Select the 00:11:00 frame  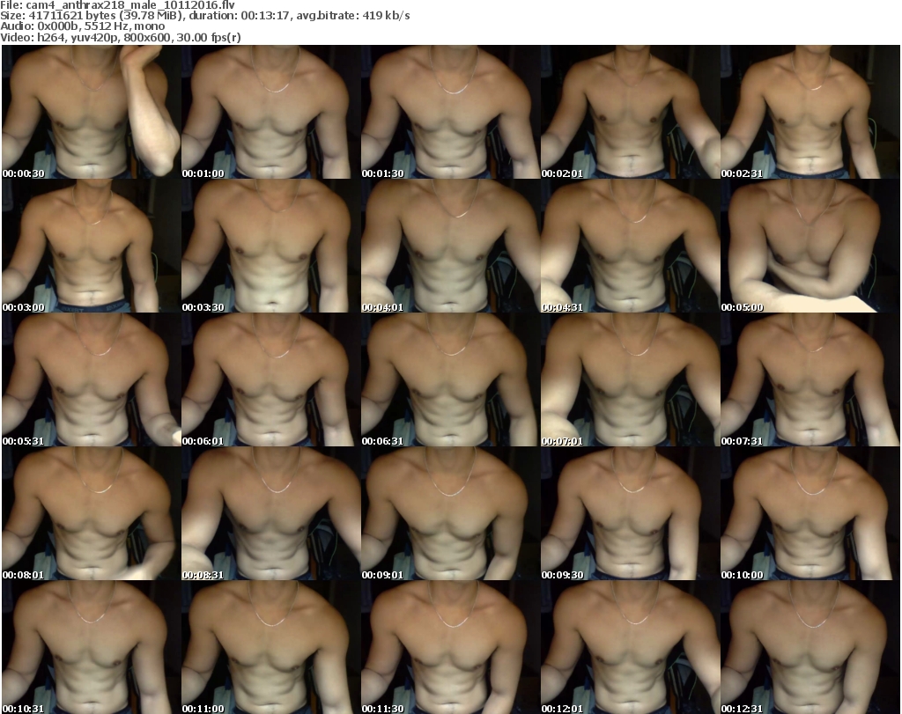[x=271, y=647]
